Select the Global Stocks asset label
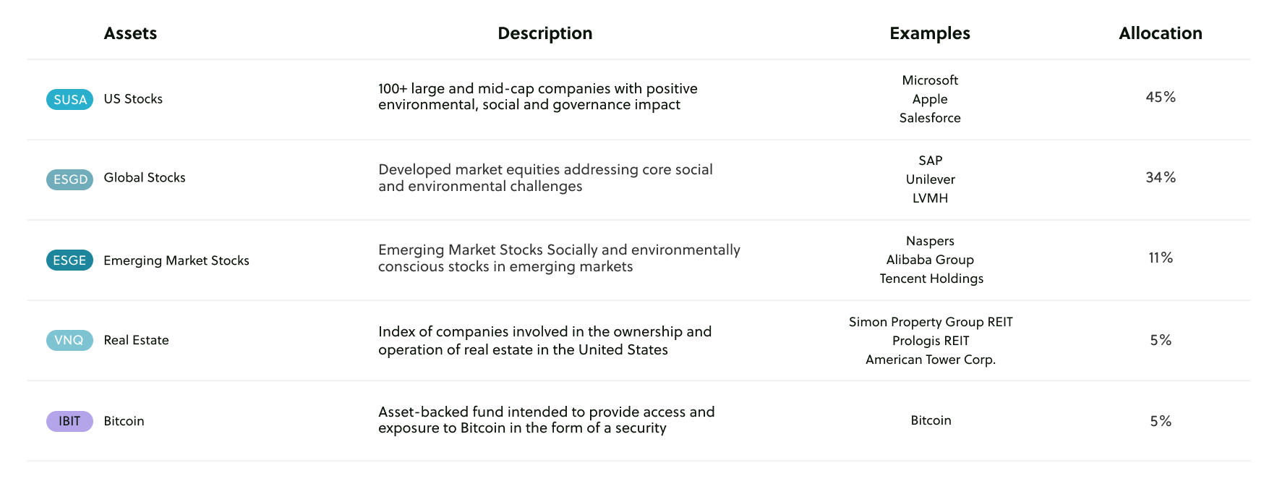Image resolution: width=1277 pixels, height=484 pixels. 145,178
